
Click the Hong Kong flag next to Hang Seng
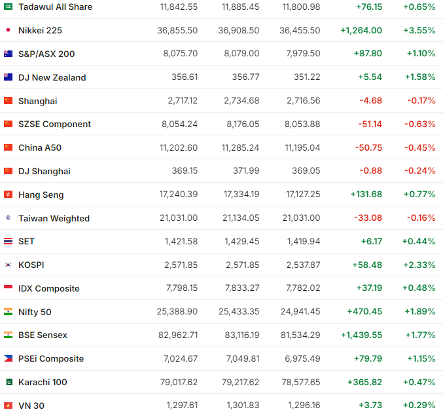click(8, 195)
